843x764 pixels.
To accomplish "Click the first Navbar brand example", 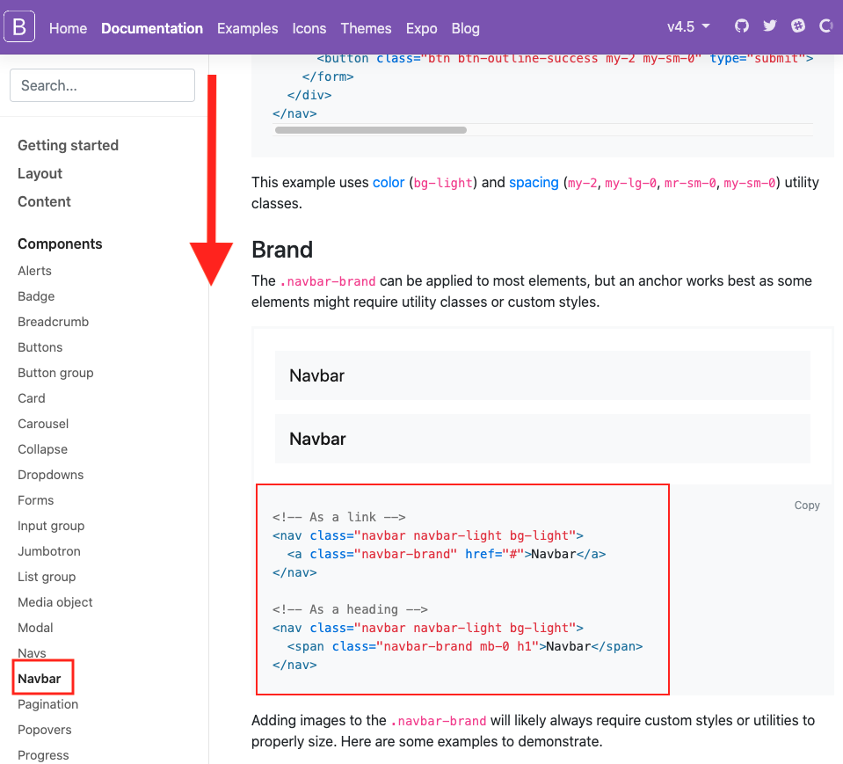I will pyautogui.click(x=316, y=375).
